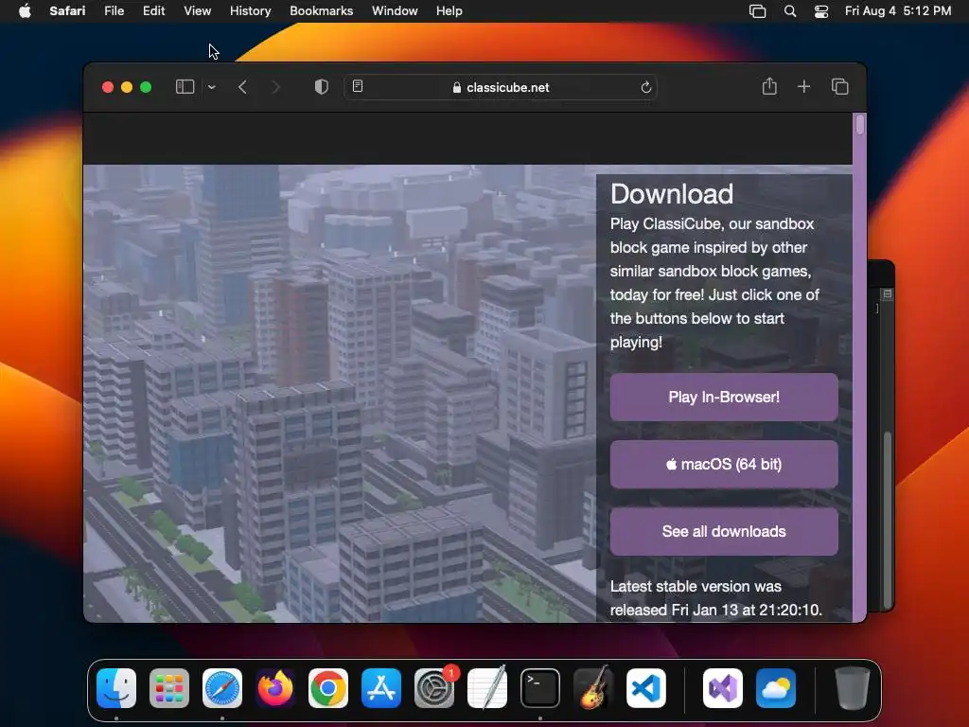Image resolution: width=969 pixels, height=727 pixels.
Task: Click the date and time in menu bar
Action: [x=898, y=11]
